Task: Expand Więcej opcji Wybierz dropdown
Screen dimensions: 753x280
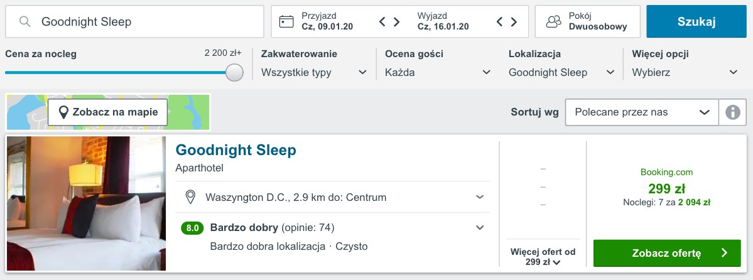Action: pos(685,73)
